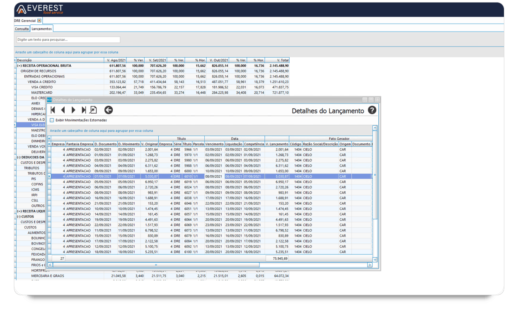
Task: Select ORIGEM DE RECURSOS tree row
Action: point(152,71)
